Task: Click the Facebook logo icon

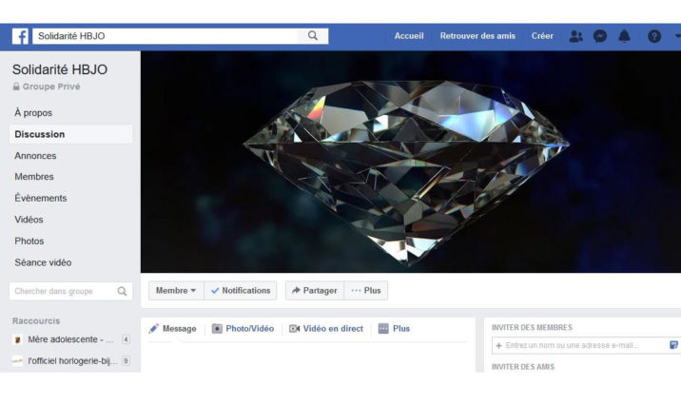Action: pyautogui.click(x=20, y=36)
